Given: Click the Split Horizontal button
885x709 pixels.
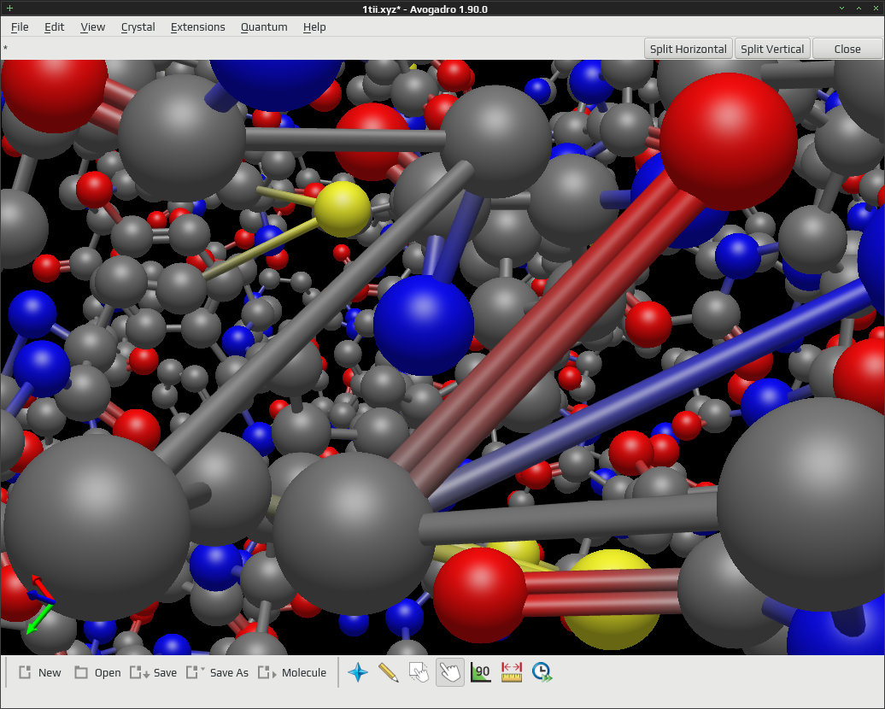Looking at the screenshot, I should click(x=688, y=49).
